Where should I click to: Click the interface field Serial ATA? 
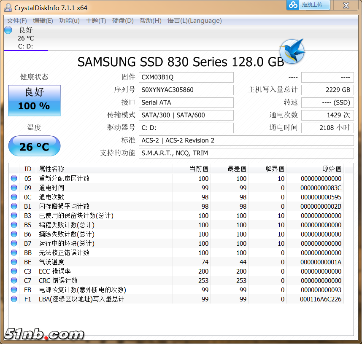186,103
